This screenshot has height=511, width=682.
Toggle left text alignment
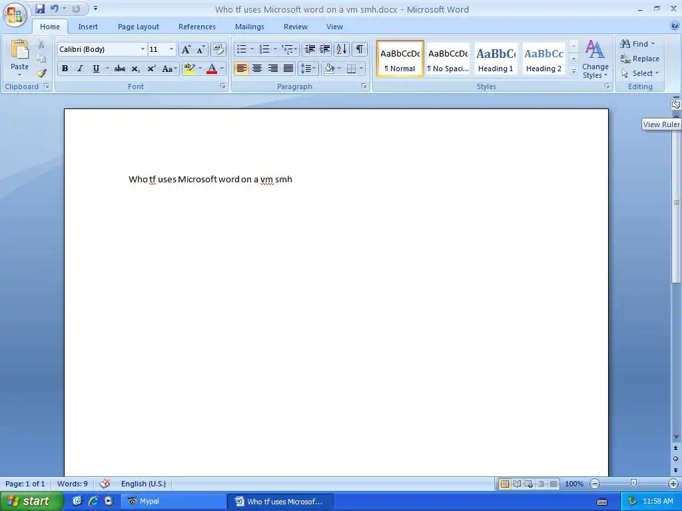(241, 69)
